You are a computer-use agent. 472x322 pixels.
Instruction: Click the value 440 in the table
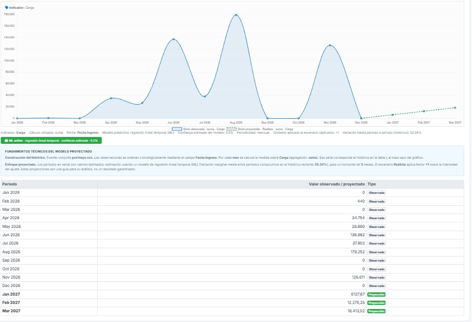361,201
